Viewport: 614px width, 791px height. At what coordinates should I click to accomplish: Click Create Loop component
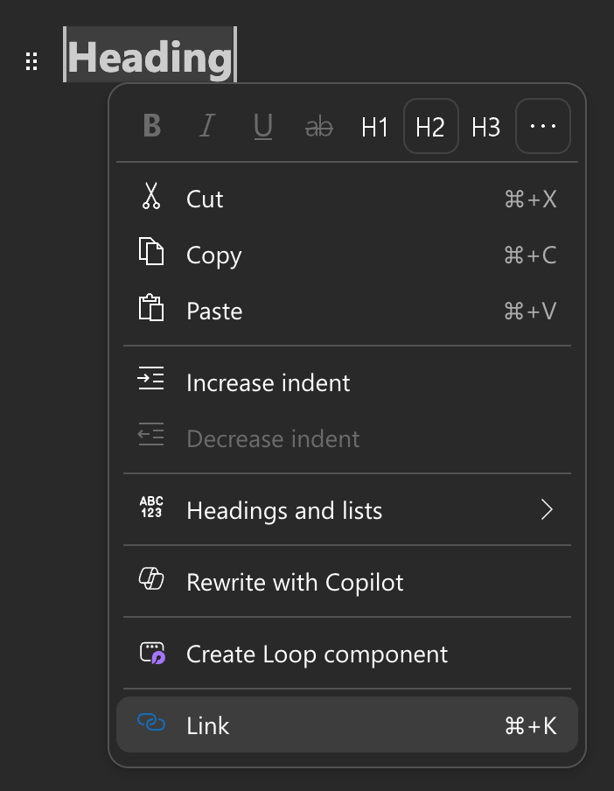pos(316,654)
